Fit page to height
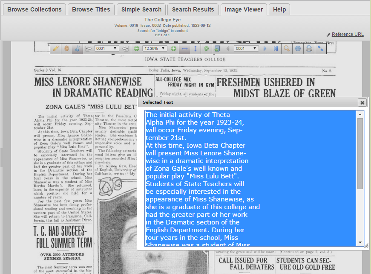 tap(196, 49)
